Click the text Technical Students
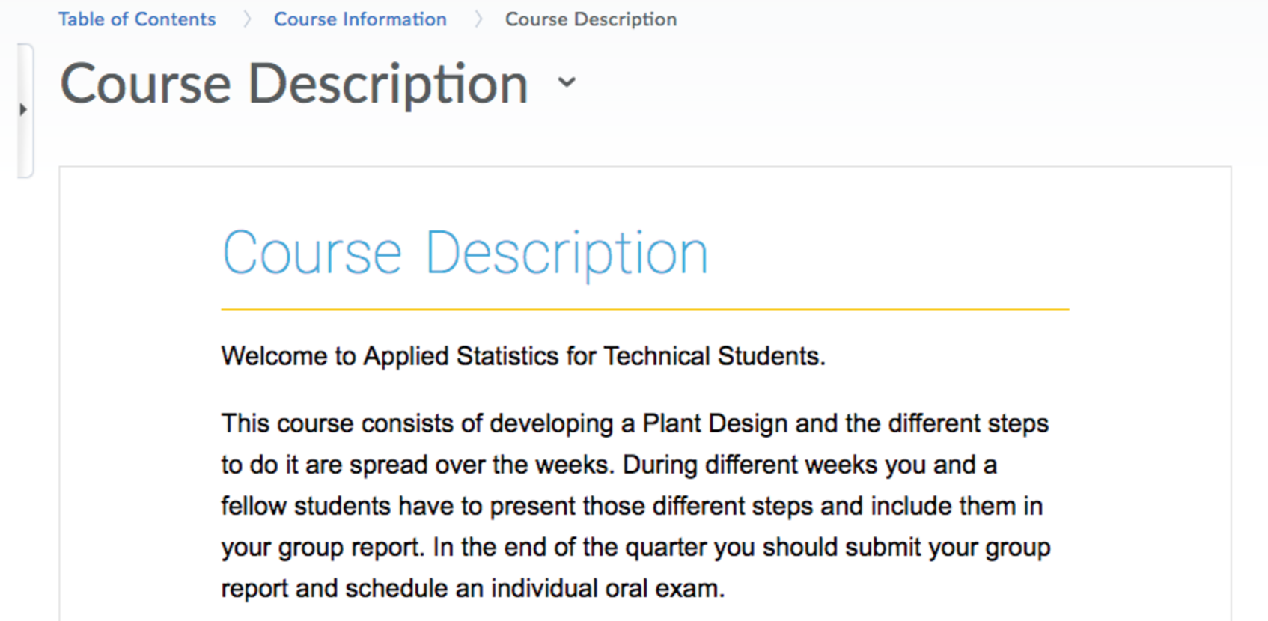Screen dimensions: 1268x621 tap(714, 356)
